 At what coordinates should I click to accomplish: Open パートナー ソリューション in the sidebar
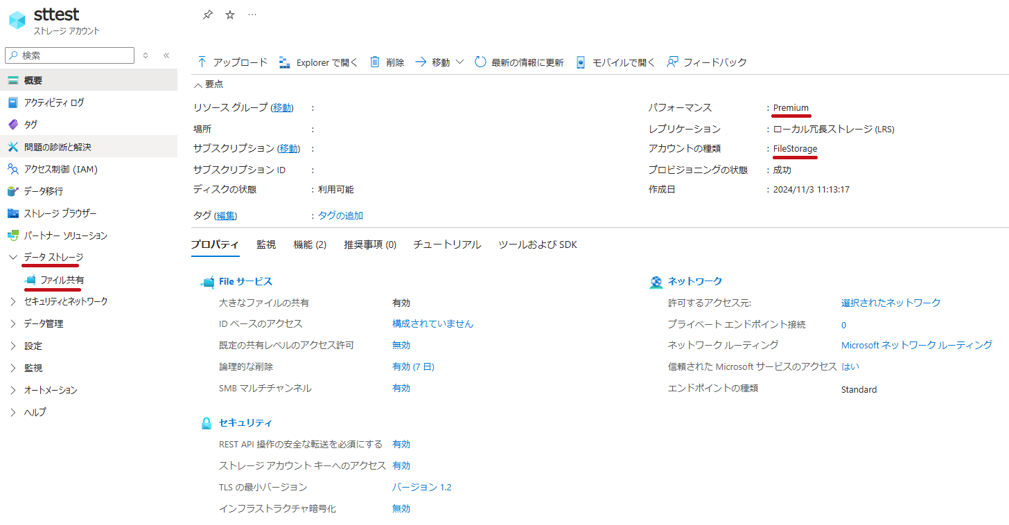89,235
